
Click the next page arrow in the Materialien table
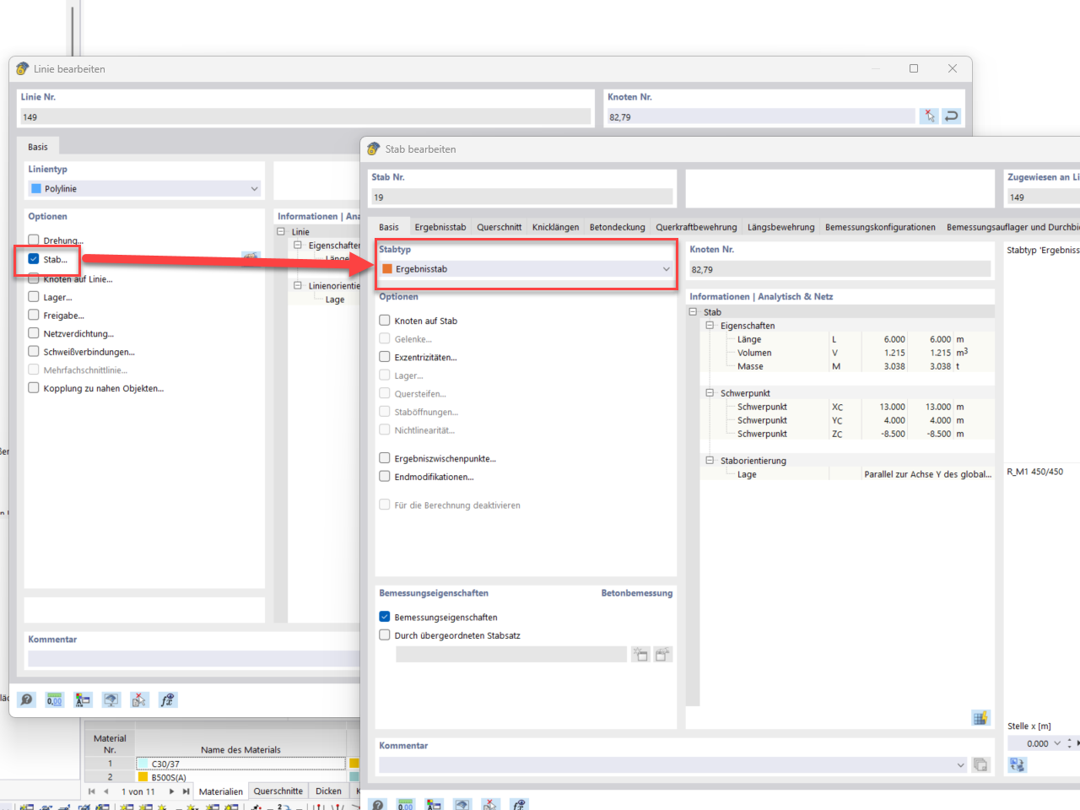(x=172, y=791)
